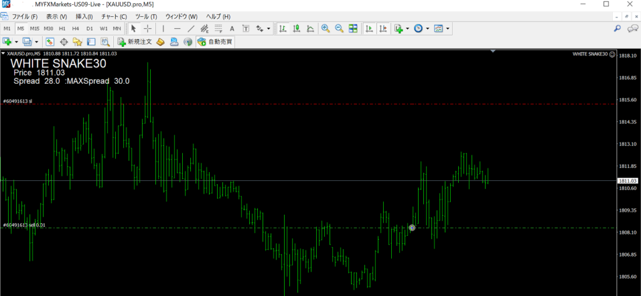Screen dimensions: 641x296
Task: Select the text label tool
Action: (x=245, y=29)
